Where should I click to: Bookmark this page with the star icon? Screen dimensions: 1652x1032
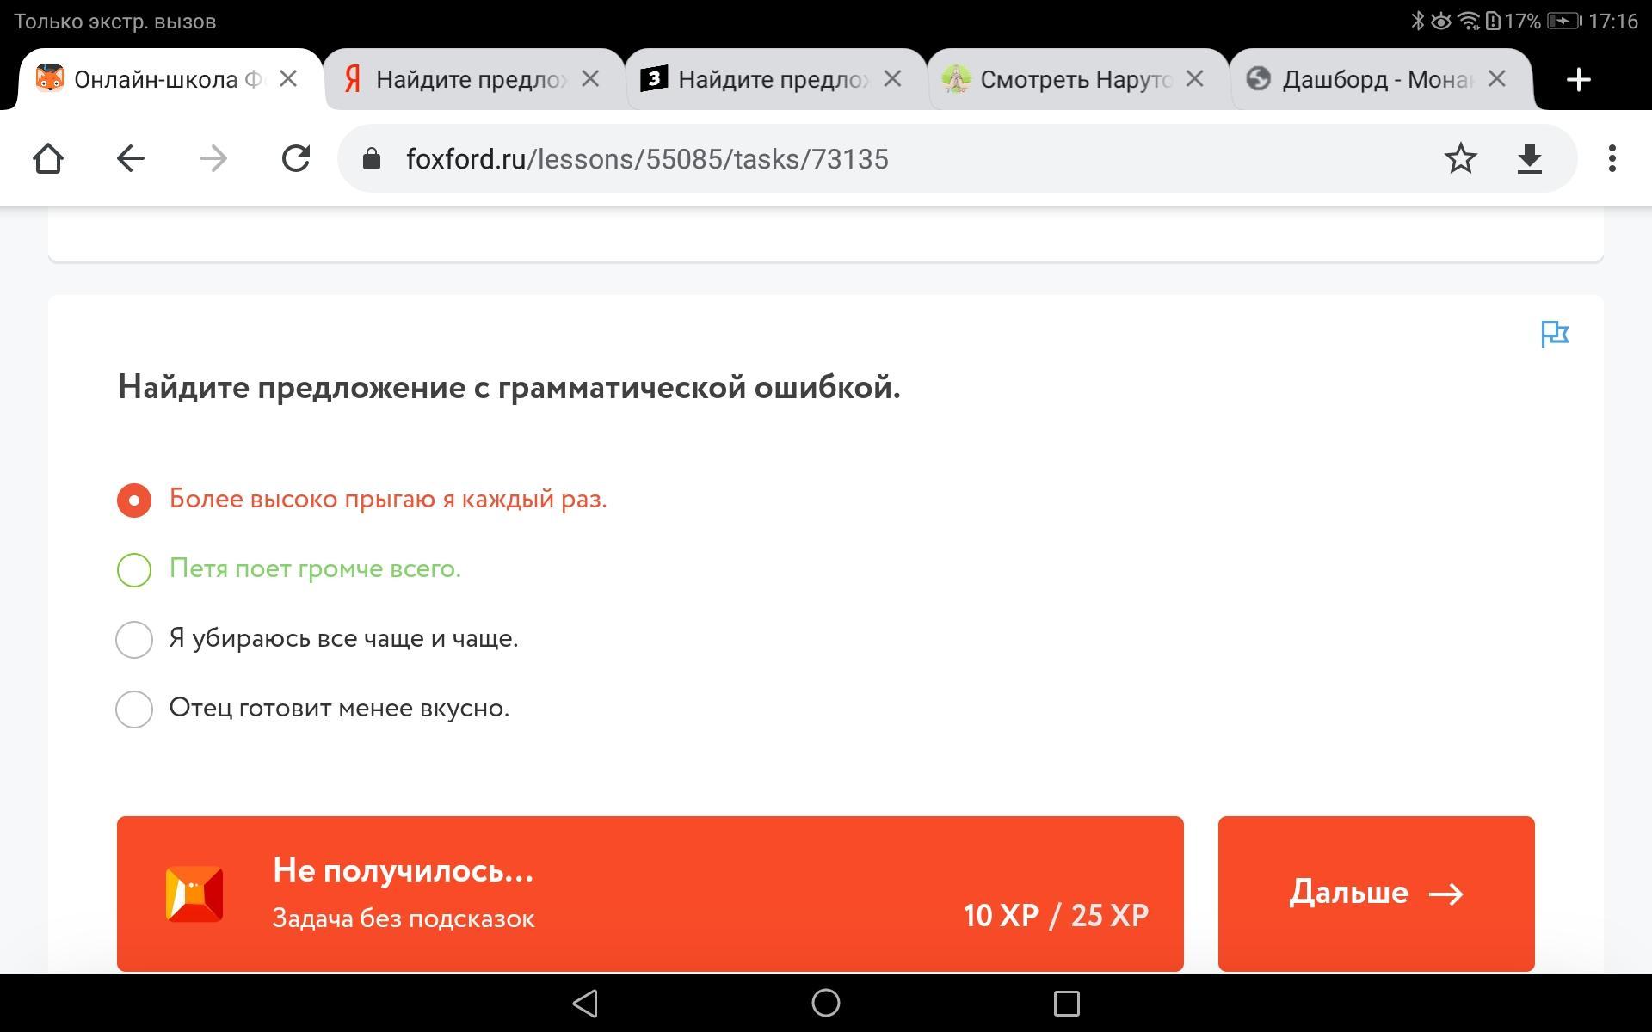pos(1460,158)
